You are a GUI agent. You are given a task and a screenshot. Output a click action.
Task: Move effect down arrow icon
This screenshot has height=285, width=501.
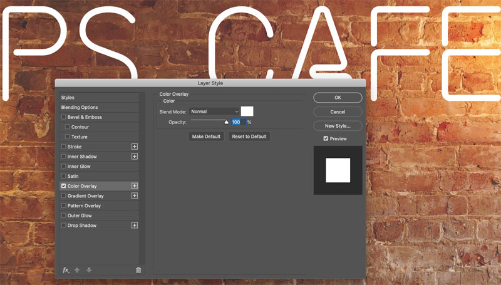tap(89, 271)
